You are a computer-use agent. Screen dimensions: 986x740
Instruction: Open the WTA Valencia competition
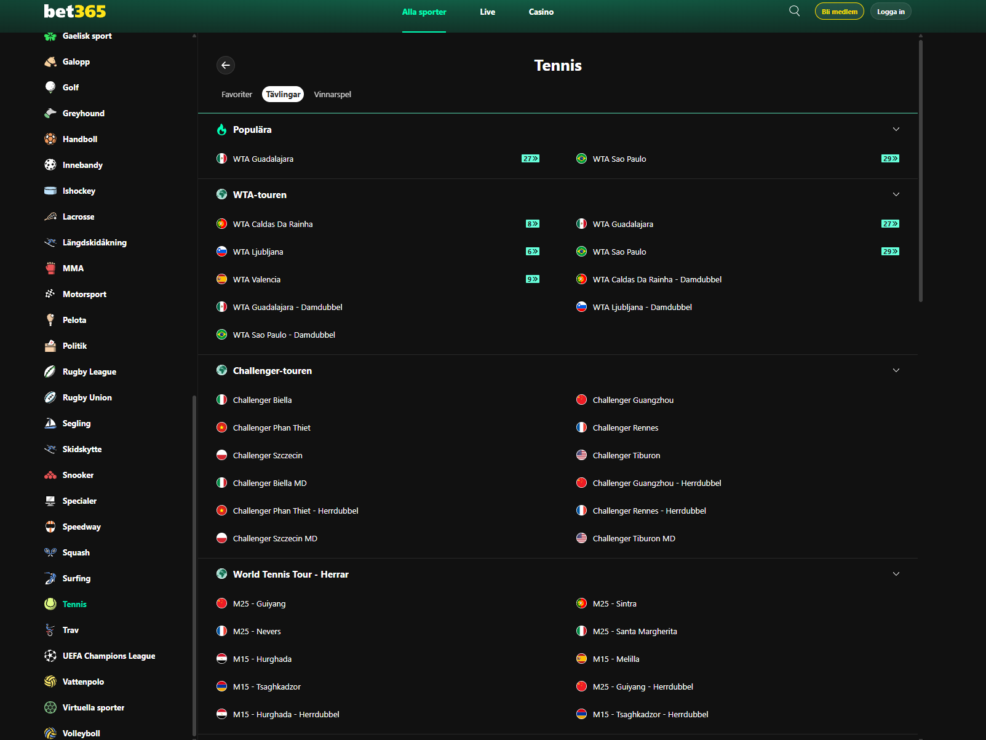tap(256, 279)
